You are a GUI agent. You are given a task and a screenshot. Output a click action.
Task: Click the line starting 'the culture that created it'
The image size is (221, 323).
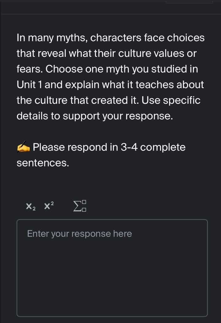tap(109, 100)
